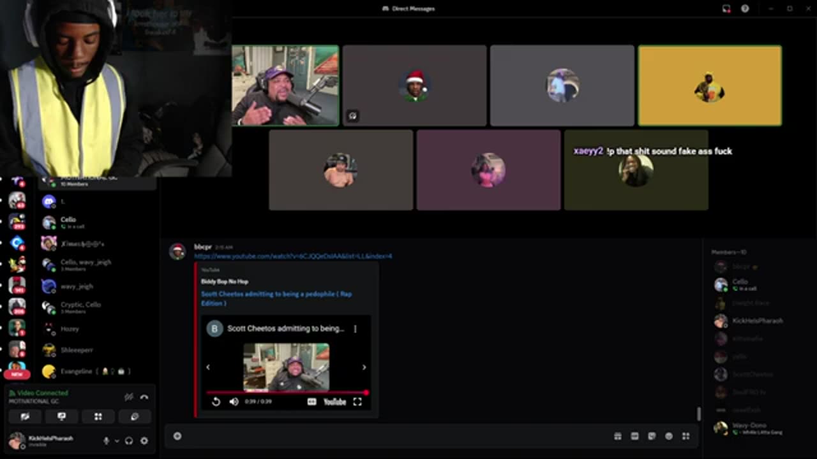Select the Santa hat avatar call tile
This screenshot has width=817, height=459.
coord(414,85)
